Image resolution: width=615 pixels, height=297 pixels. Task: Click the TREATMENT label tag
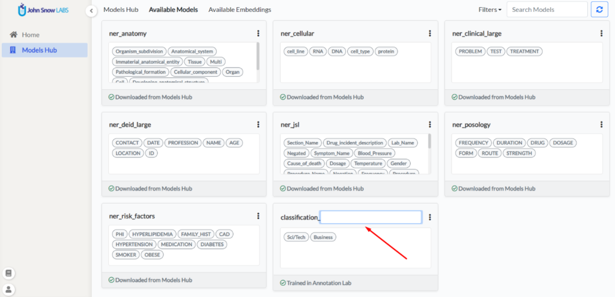tap(524, 51)
